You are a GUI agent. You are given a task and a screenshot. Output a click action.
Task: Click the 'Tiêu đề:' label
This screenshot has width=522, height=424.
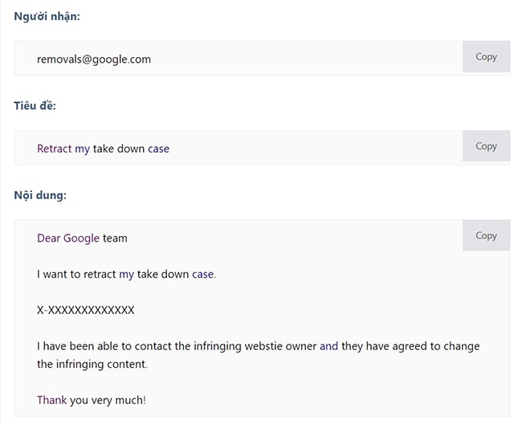[x=35, y=105]
